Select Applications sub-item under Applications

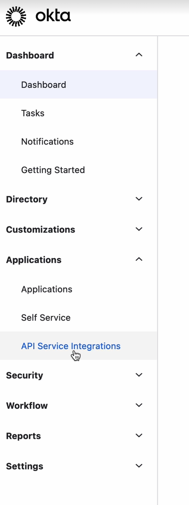tap(79, 289)
